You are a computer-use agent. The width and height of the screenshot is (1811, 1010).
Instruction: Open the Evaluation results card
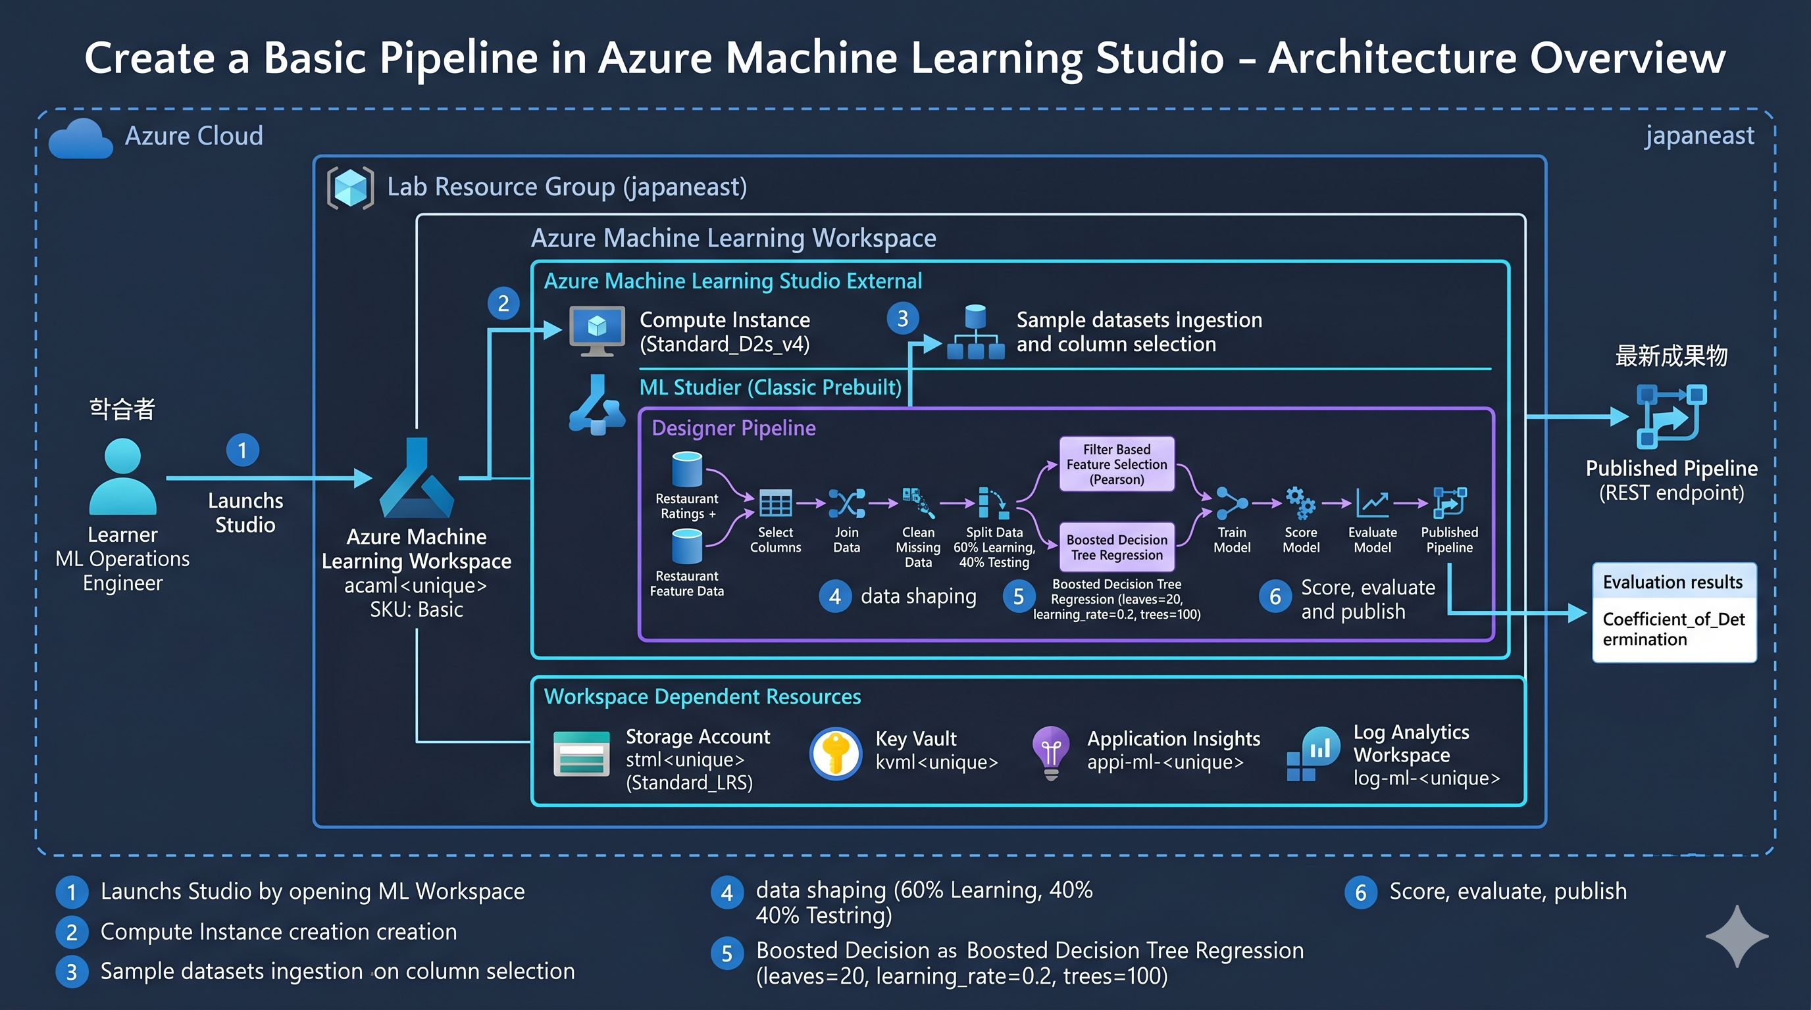point(1674,612)
